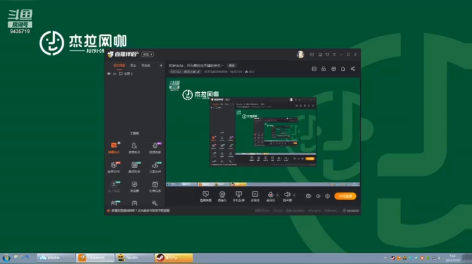Expand the microphone options arrow
Screen dimensions: 472x264
[277, 195]
